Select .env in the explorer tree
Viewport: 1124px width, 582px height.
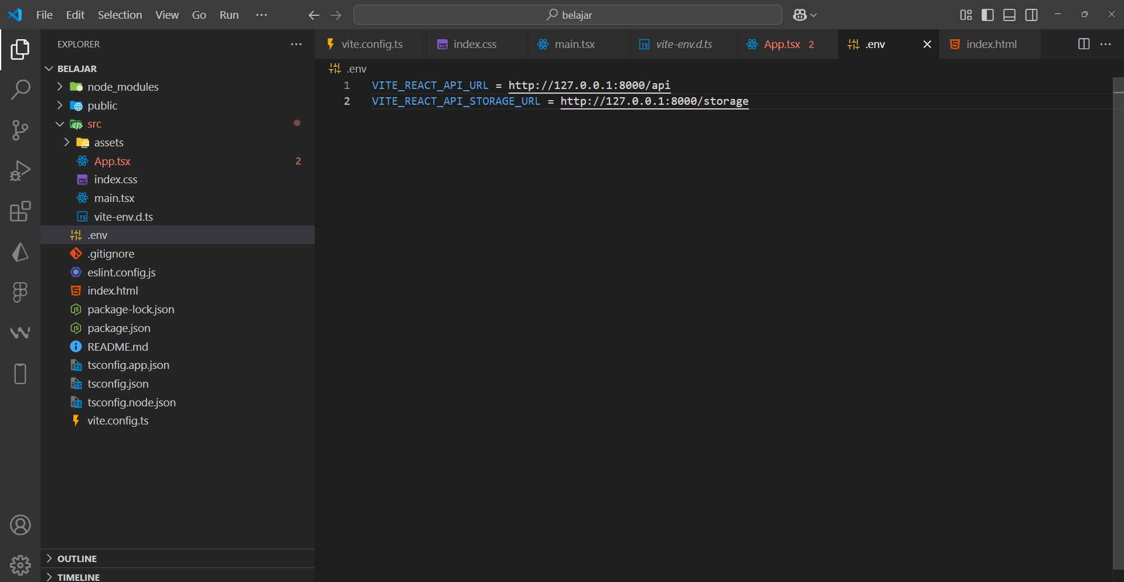coord(178,235)
